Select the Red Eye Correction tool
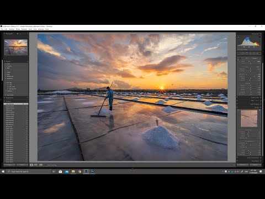The width and height of the screenshot is (265, 199). coord(247,53)
